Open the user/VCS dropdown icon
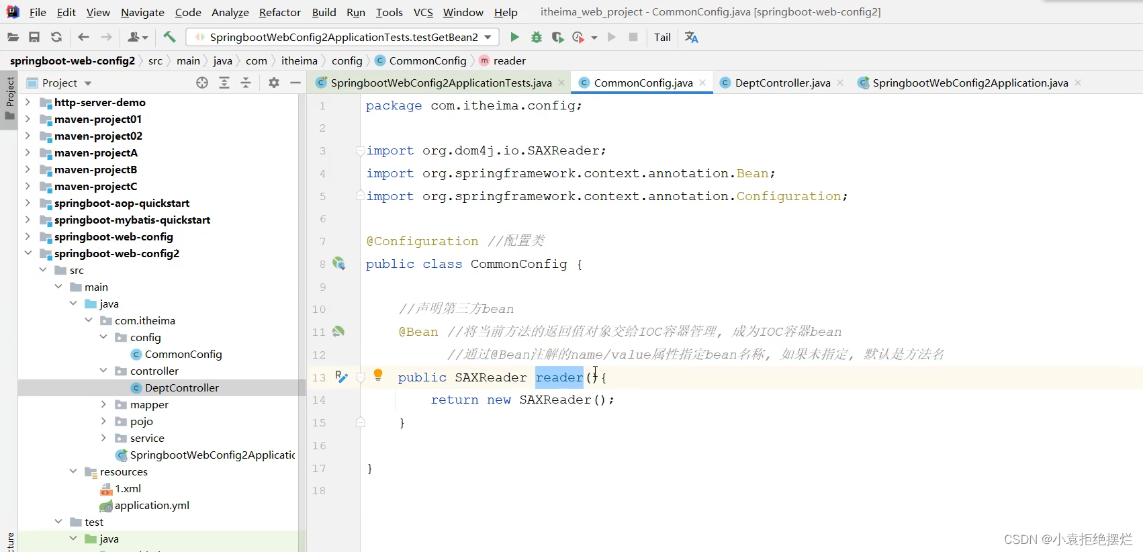This screenshot has width=1143, height=552. [138, 37]
